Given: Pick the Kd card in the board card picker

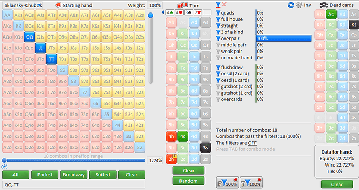Looking at the screenshot, I should click(194, 34).
